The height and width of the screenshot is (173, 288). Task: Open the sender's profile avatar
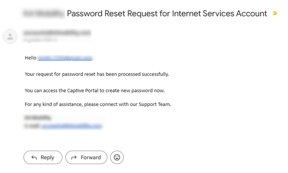tap(10, 36)
